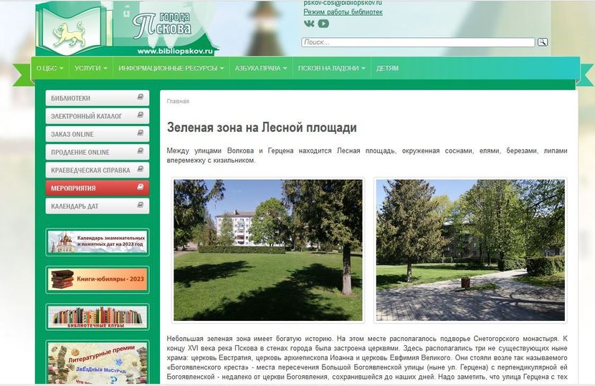
Task: Click the Зеленая зона на Лесной площади heading
Action: [x=262, y=127]
